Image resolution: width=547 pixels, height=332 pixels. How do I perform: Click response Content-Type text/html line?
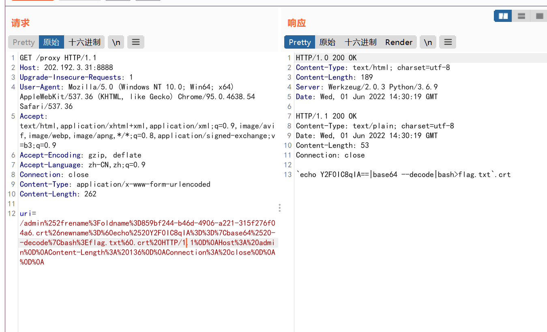click(373, 68)
